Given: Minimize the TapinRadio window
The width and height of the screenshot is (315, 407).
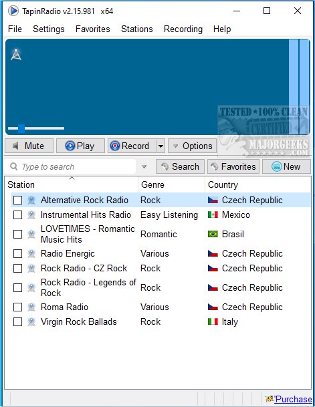Looking at the screenshot, I should click(x=237, y=11).
